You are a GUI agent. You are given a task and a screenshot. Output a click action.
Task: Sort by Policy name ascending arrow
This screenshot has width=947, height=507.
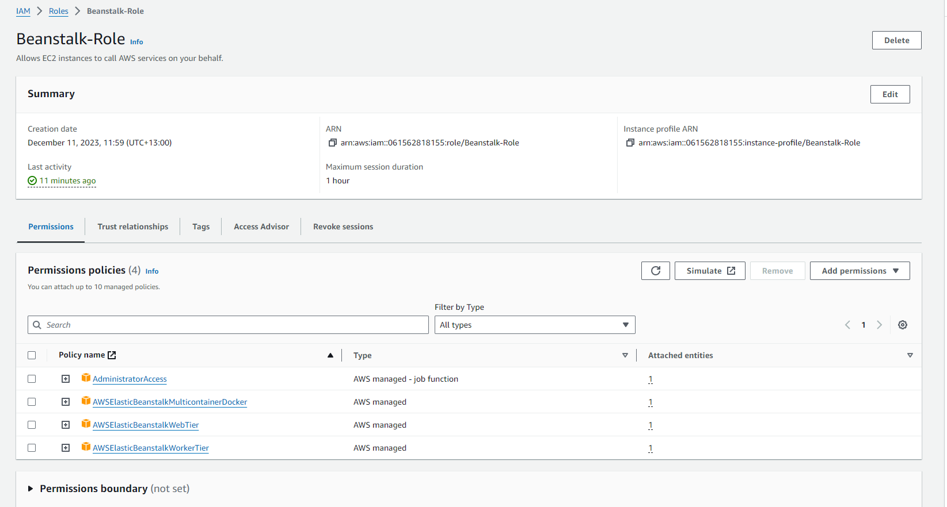click(x=330, y=355)
